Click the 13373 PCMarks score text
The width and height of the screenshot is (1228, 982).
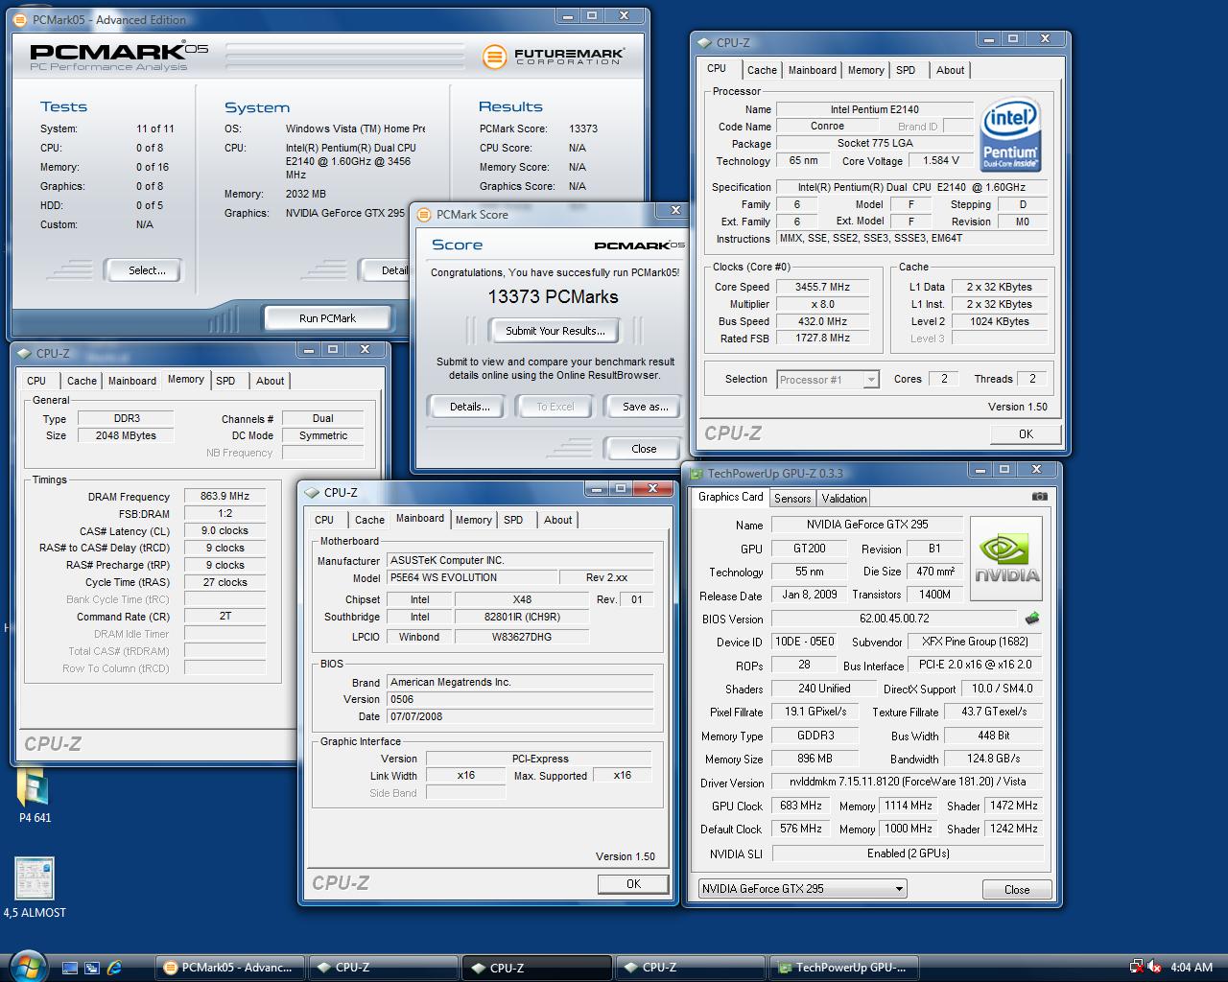point(553,296)
